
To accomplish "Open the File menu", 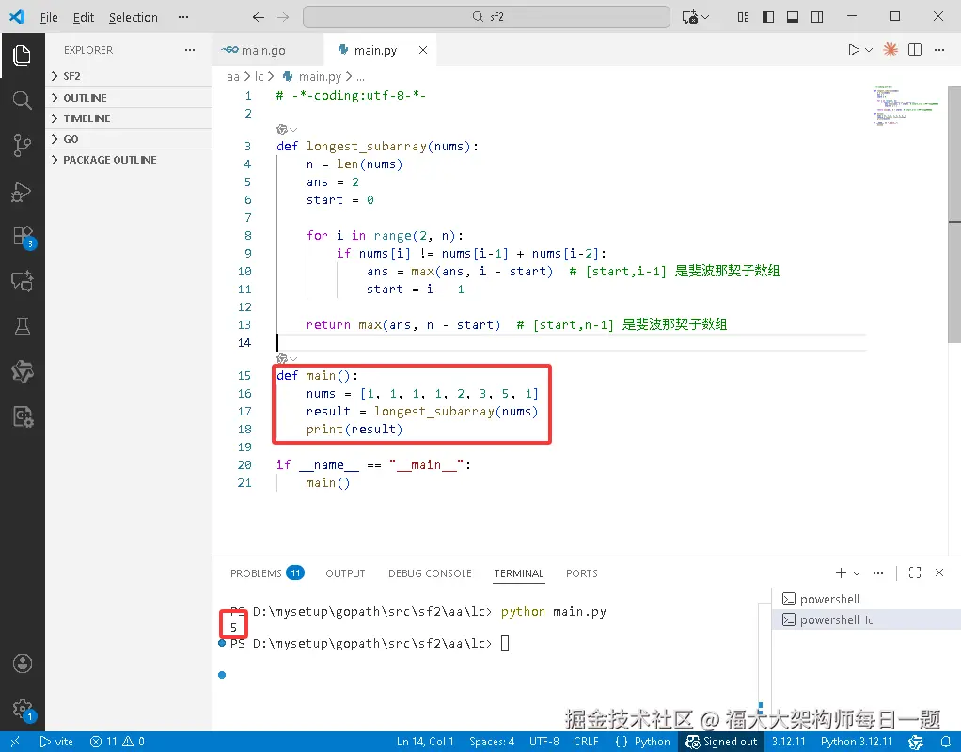I will (48, 17).
